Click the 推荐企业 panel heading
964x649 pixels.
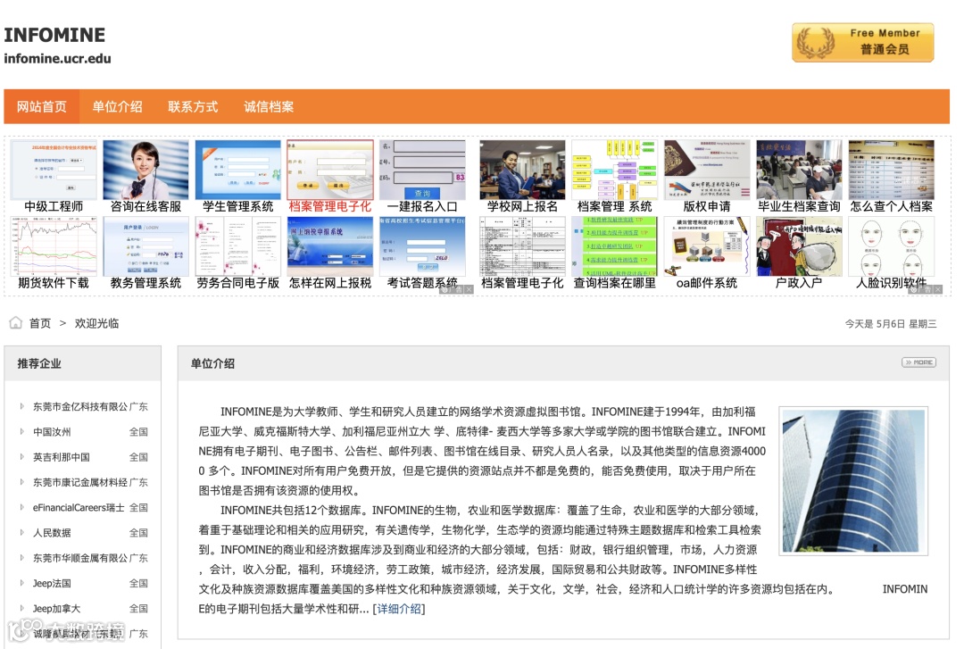point(39,363)
